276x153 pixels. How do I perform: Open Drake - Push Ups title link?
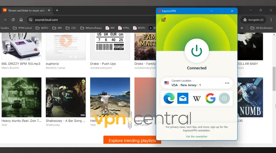point(103,64)
